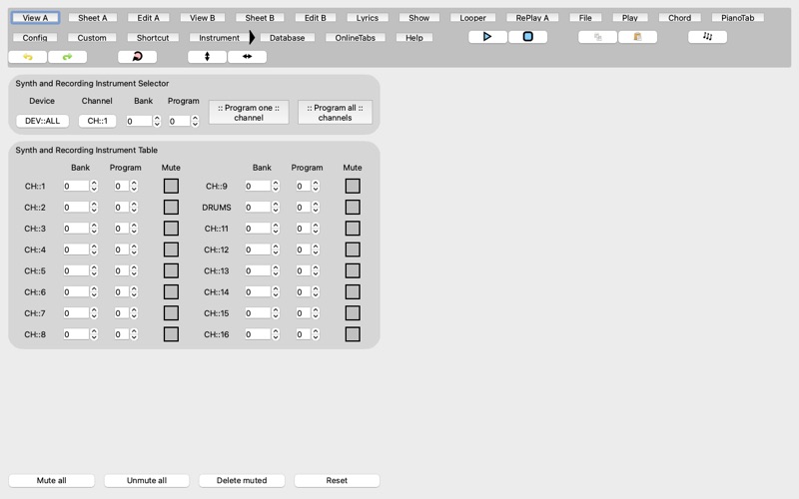The image size is (799, 499).
Task: Switch to the Database tab
Action: 287,38
